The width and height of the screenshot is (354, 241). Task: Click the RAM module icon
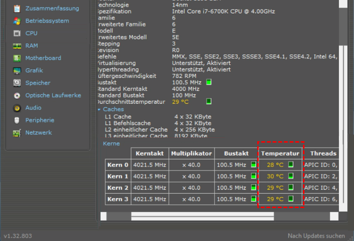click(17, 46)
